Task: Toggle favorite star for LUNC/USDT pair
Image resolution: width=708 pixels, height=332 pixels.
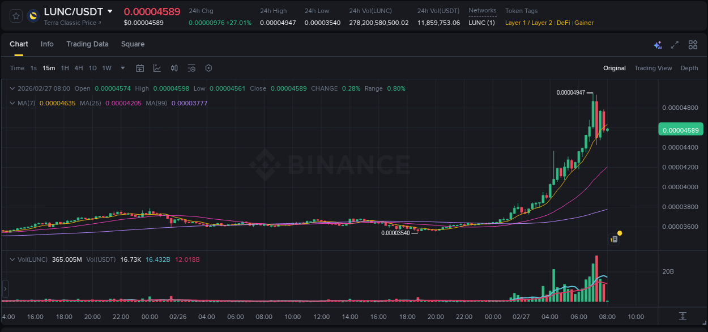Action: (x=15, y=15)
